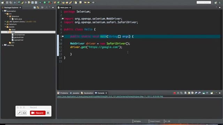Viewport: 223px width, 125px height.
Task: Launch Run External Tools icon
Action: tap(49, 2)
